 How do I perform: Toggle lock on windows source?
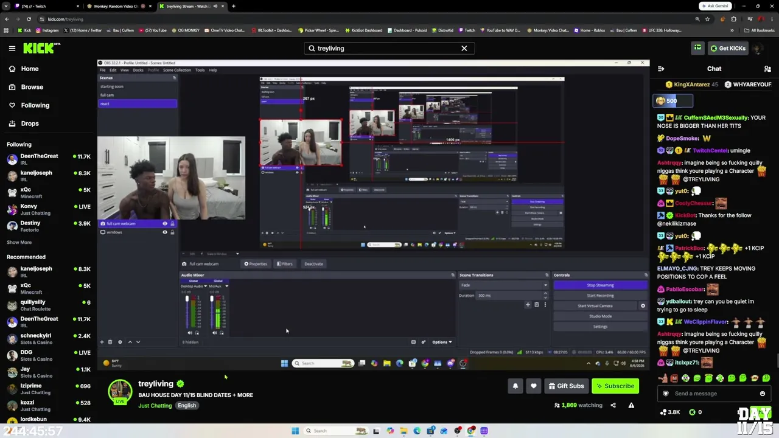[172, 232]
